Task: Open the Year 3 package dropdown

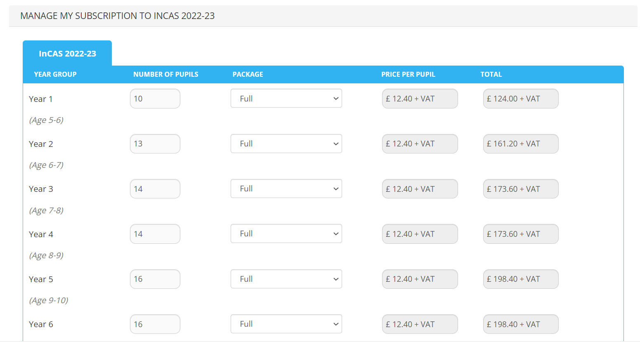Action: [x=286, y=189]
